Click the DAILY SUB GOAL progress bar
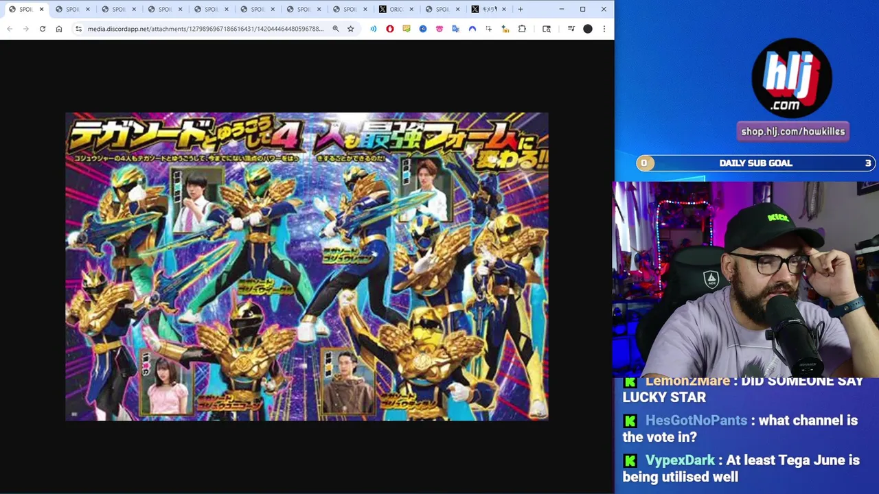The width and height of the screenshot is (879, 494). click(x=755, y=163)
